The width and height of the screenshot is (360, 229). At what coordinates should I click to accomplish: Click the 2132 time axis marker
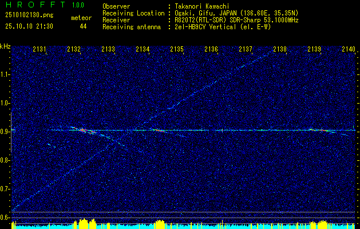pos(74,49)
